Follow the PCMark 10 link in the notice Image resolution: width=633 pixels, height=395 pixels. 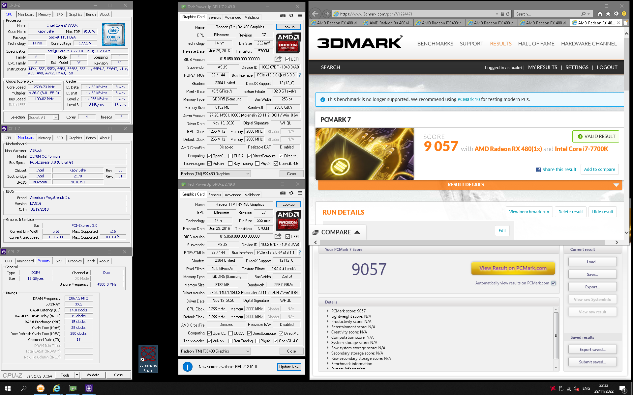point(468,99)
